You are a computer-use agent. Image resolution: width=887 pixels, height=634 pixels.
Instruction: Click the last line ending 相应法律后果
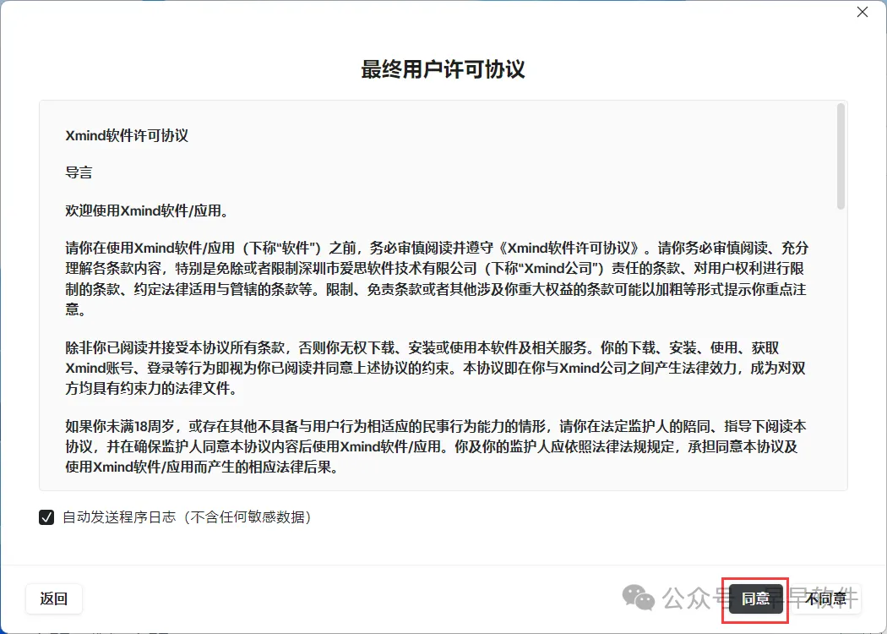(x=201, y=467)
